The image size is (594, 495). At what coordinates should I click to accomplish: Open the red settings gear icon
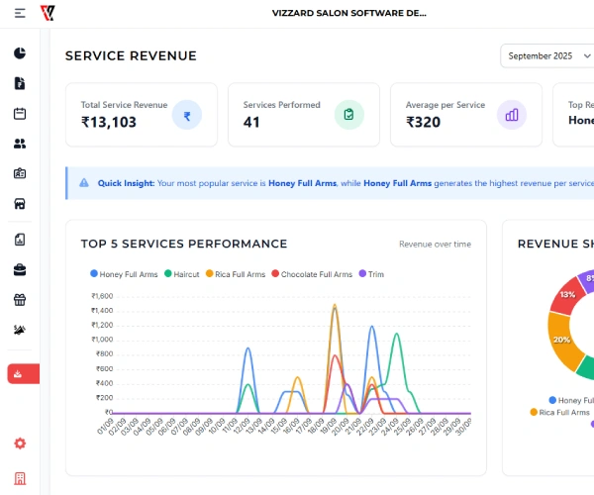[x=20, y=444]
